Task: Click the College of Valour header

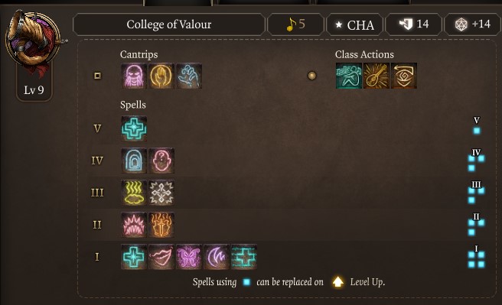Action: [169, 24]
